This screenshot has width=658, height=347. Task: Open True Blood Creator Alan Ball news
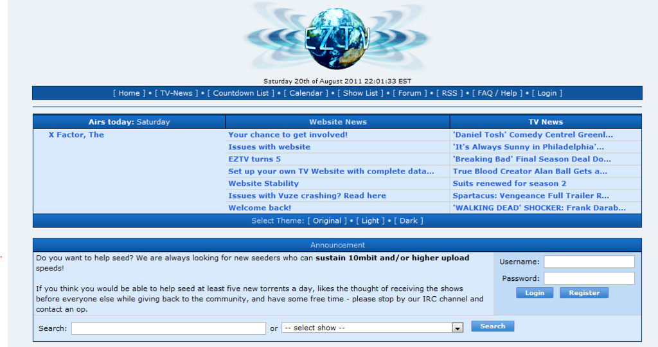pos(530,171)
